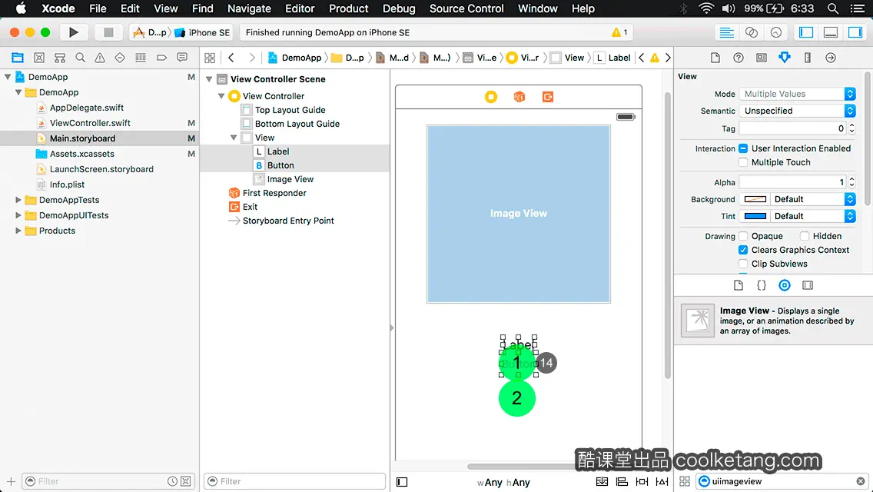Toggle the Navigator pane visibility
873x492 pixels.
point(806,32)
